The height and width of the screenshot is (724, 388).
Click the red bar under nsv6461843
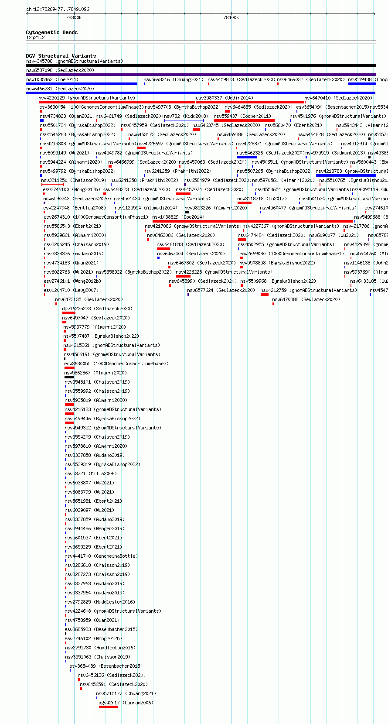point(163,249)
